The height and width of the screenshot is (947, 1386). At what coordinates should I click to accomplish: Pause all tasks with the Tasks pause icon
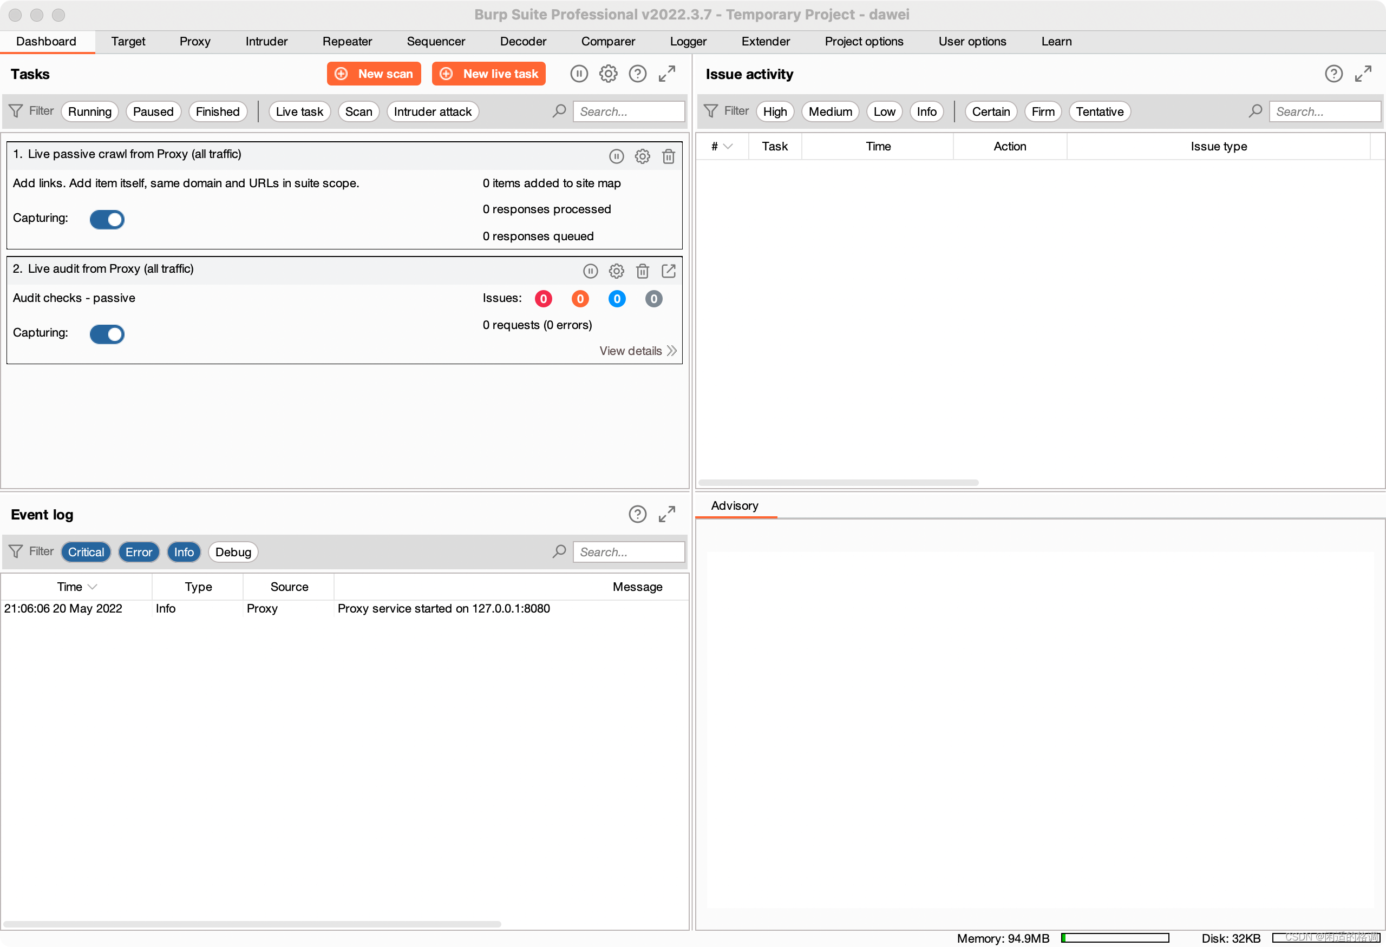579,74
